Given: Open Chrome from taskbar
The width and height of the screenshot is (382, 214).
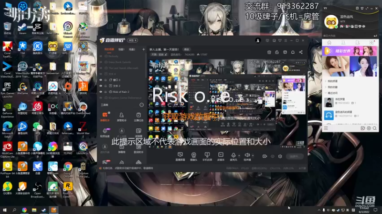Looking at the screenshot, I should [24, 210].
